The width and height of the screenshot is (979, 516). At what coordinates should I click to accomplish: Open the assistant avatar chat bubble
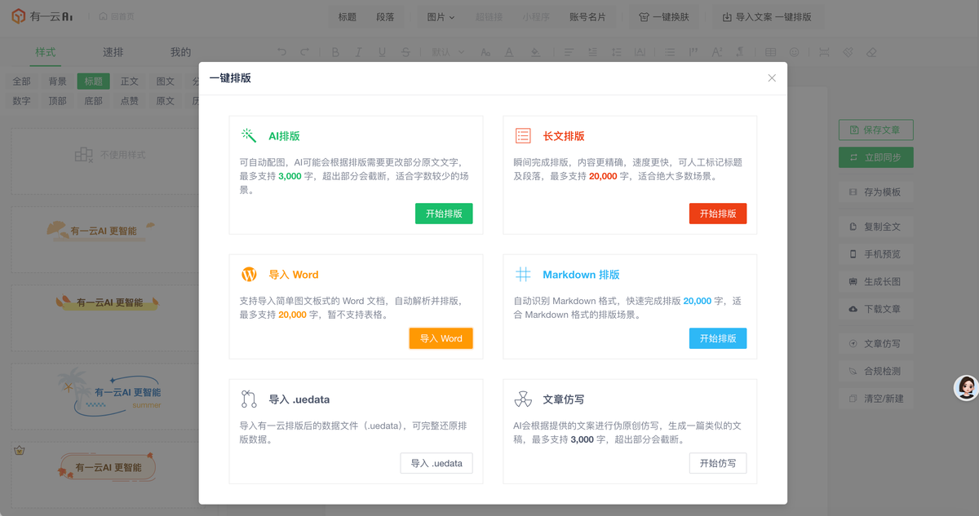pyautogui.click(x=967, y=388)
